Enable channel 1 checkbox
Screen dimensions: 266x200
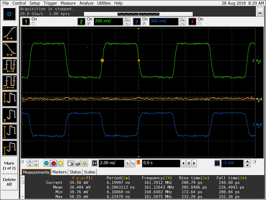(33, 24)
